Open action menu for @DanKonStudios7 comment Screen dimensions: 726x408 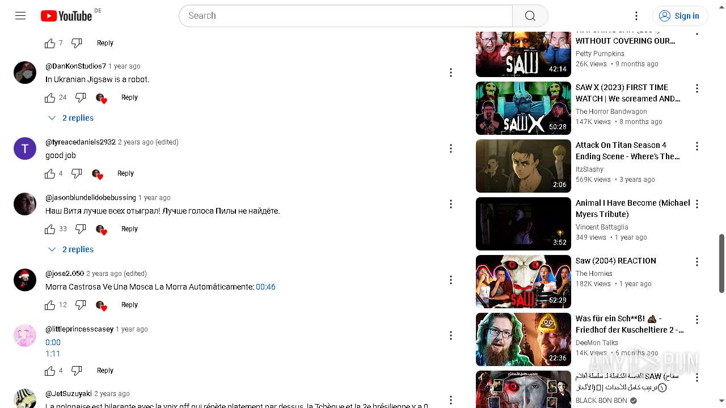(451, 73)
